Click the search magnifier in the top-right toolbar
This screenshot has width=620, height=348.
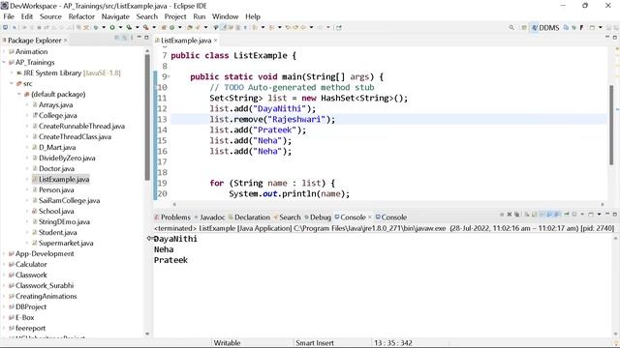point(511,28)
